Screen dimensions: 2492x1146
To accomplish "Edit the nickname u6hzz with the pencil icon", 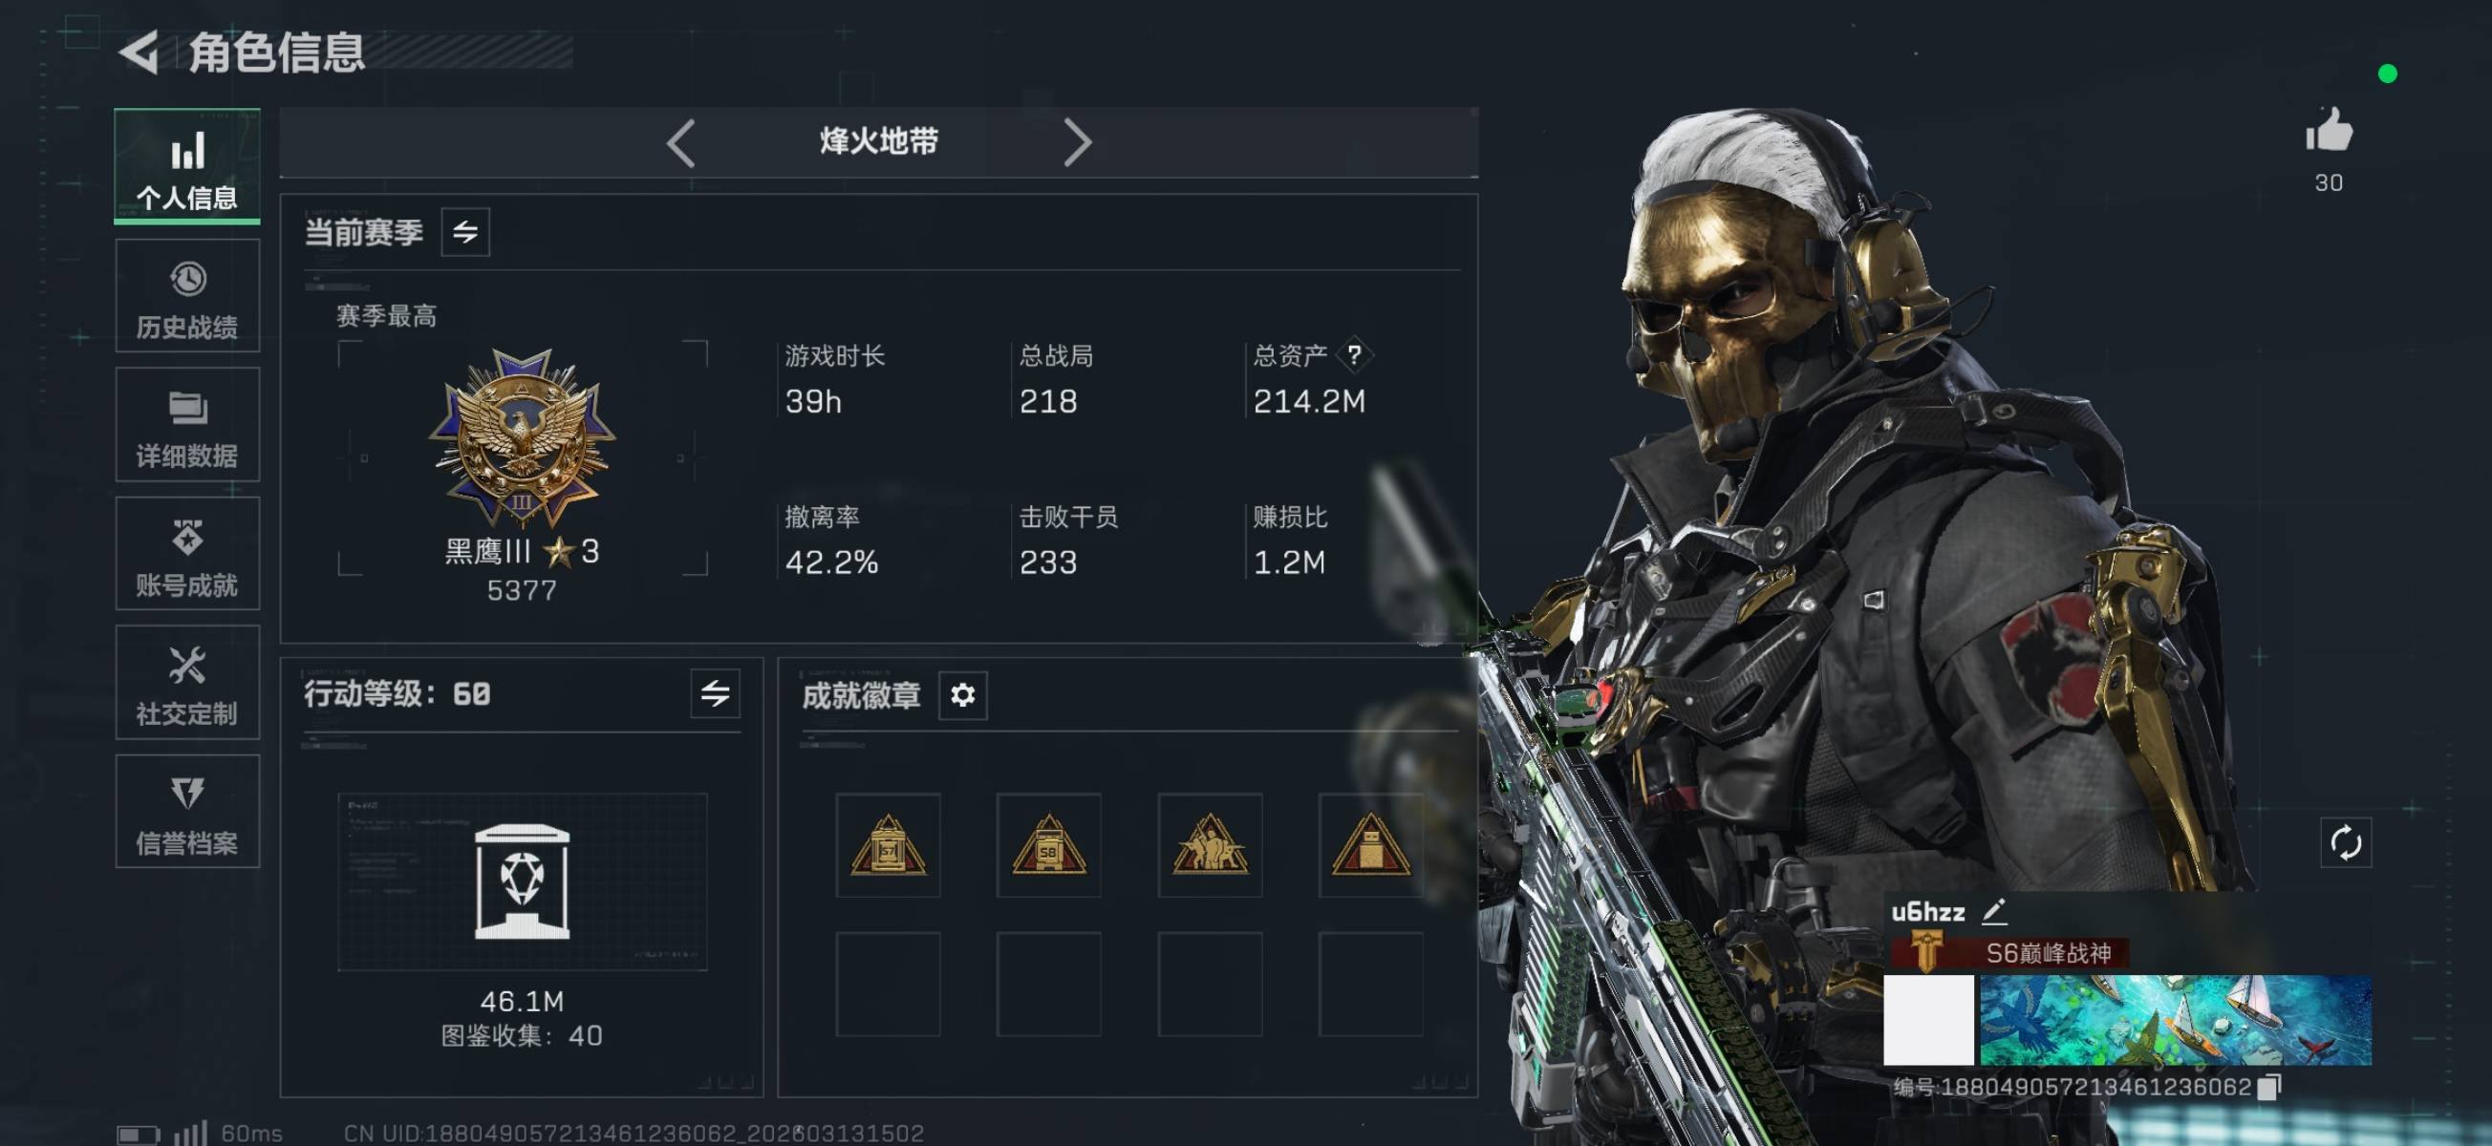I will click(x=1994, y=911).
